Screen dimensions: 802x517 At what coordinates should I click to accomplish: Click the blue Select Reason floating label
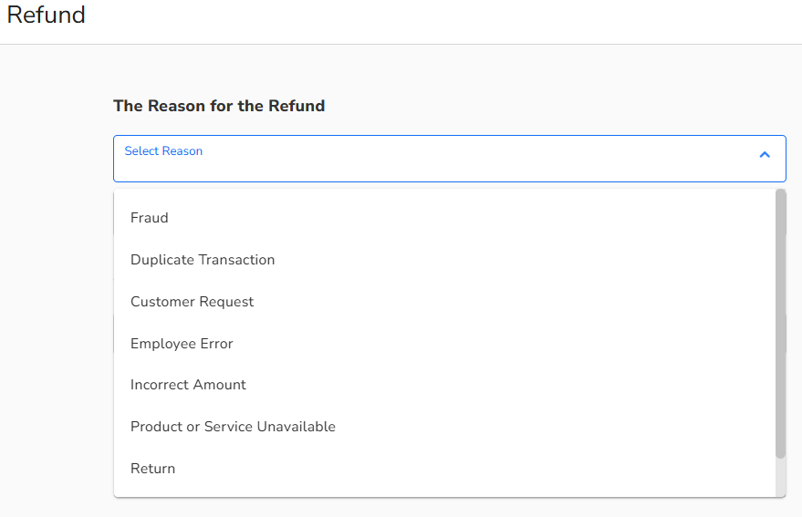[x=163, y=151]
